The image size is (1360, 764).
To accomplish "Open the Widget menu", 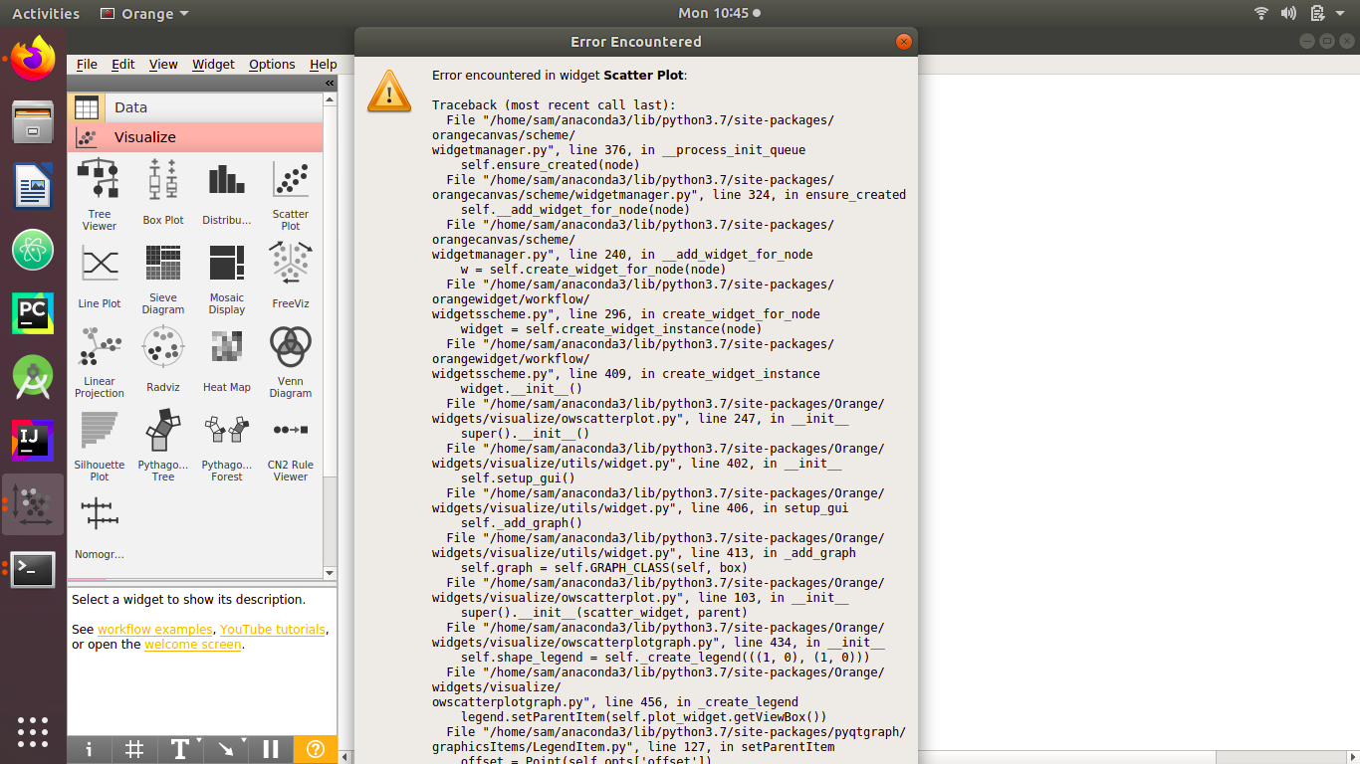I will [212, 64].
